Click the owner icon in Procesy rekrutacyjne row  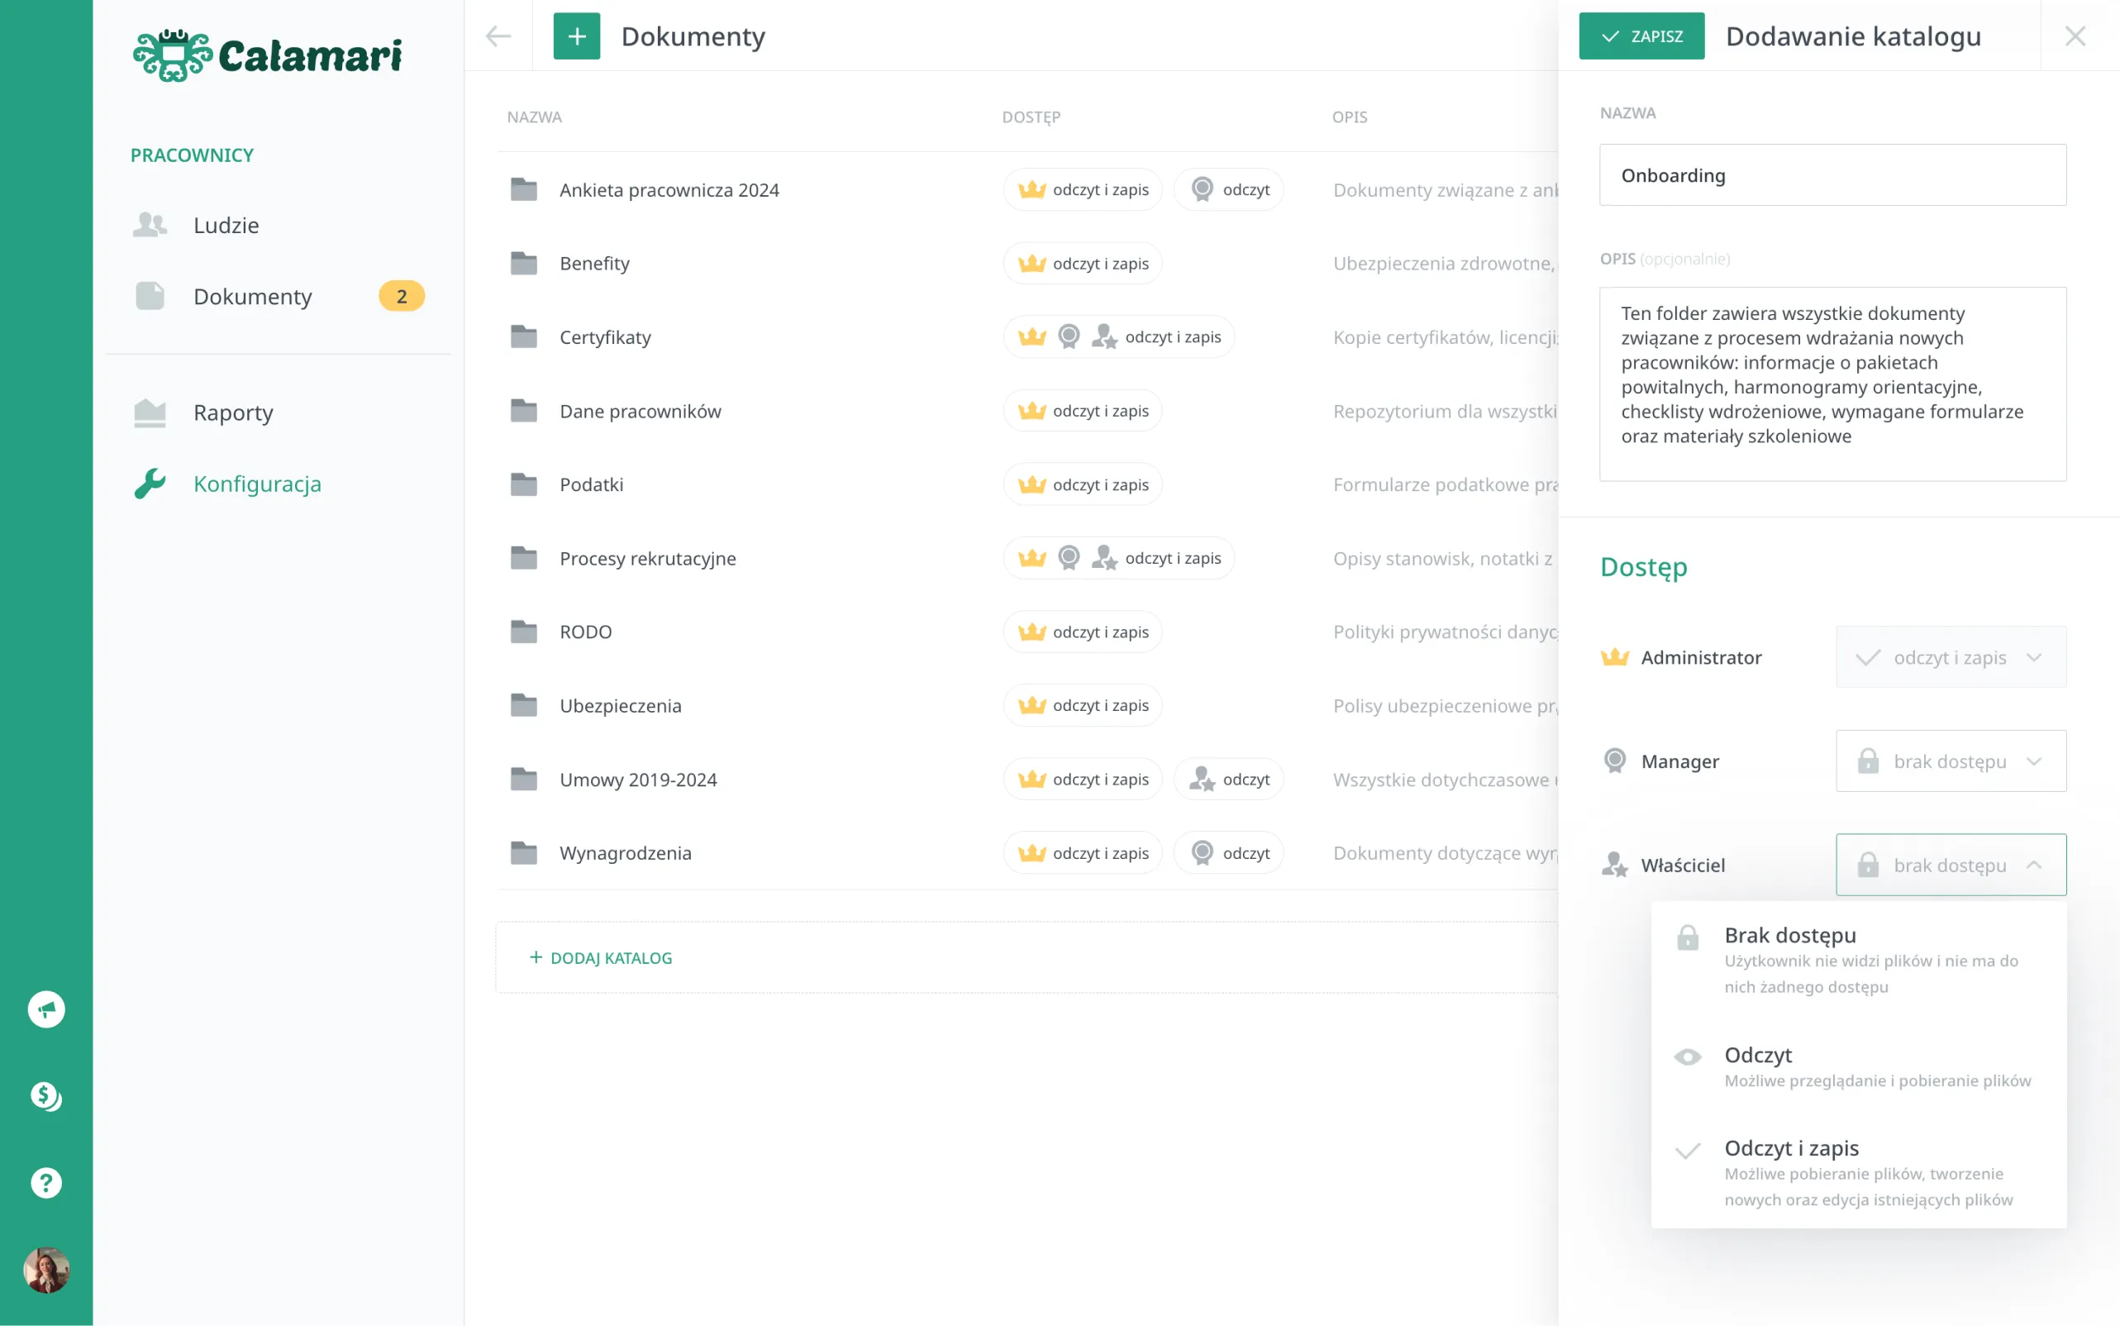point(1104,558)
